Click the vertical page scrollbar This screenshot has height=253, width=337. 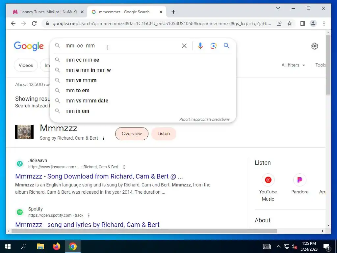(x=328, y=64)
